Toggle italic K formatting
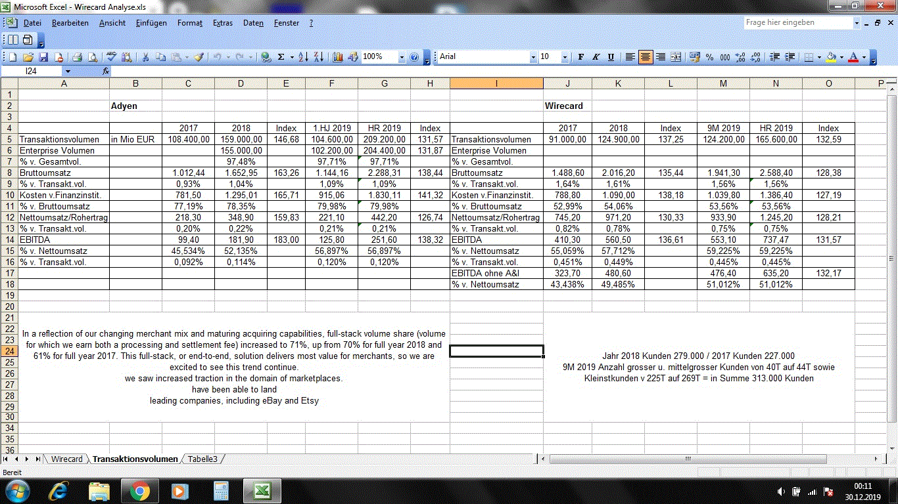This screenshot has width=898, height=504. click(596, 57)
